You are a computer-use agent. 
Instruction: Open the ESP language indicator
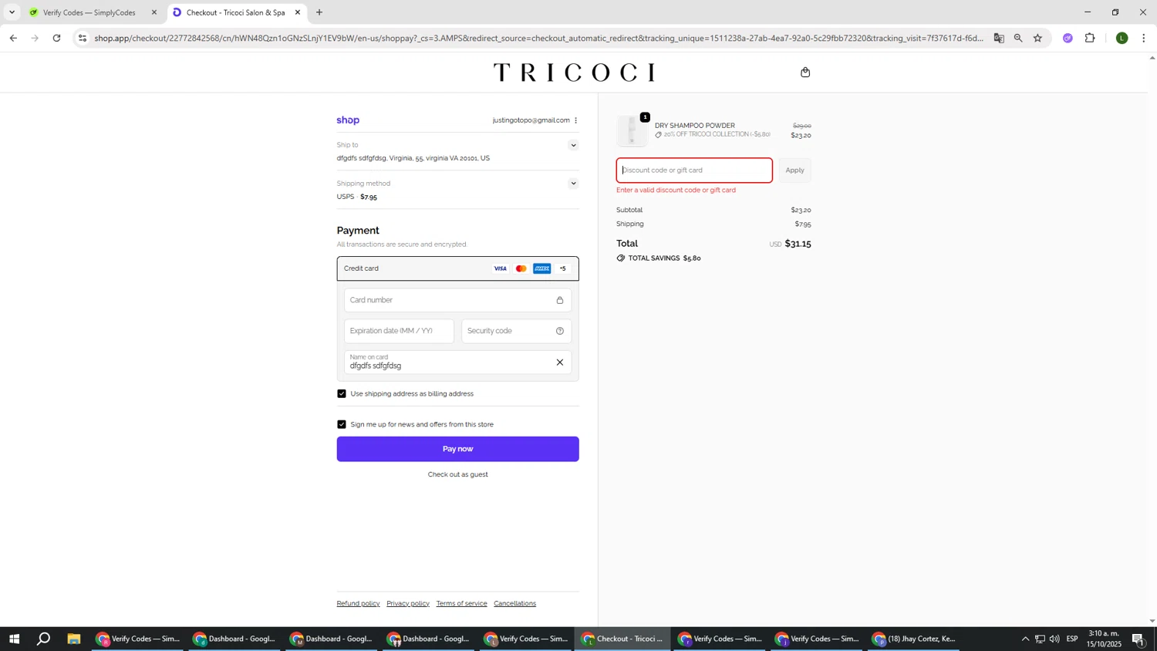pyautogui.click(x=1072, y=639)
